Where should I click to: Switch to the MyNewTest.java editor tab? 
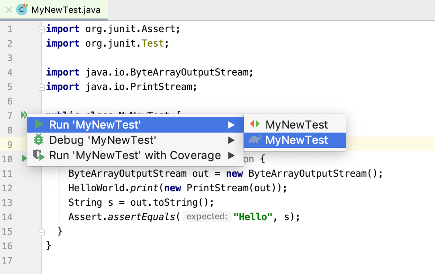(x=66, y=10)
